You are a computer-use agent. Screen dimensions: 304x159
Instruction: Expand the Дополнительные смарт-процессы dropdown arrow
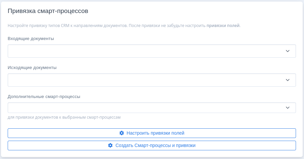288,108
